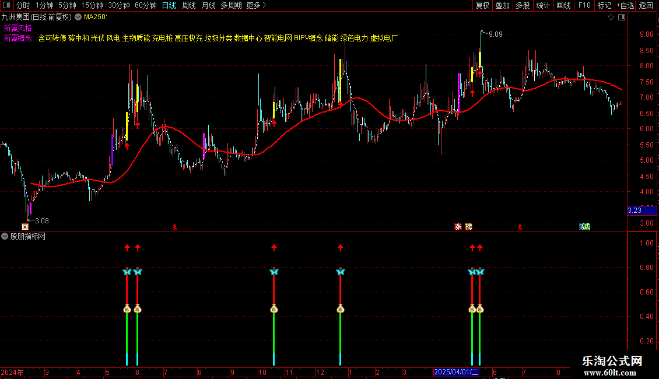Image resolution: width=659 pixels, height=379 pixels.
Task: Expand the 更多 periods menu
Action: coord(257,5)
